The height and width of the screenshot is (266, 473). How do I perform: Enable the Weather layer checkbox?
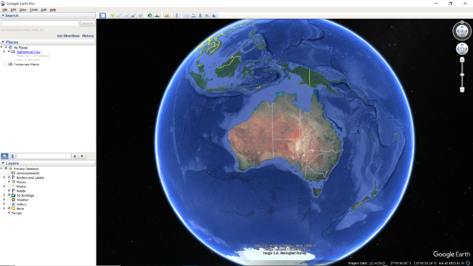[9, 199]
